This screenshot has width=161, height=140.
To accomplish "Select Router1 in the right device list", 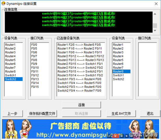I will [x=121, y=45].
